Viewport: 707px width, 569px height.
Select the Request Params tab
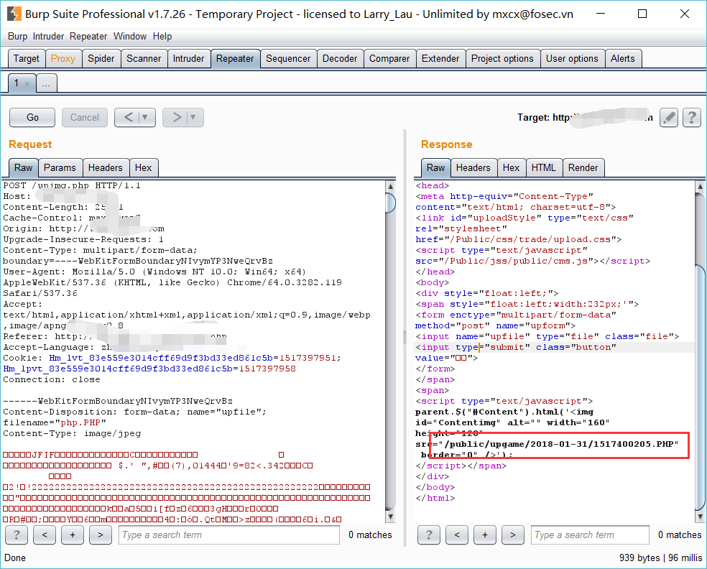[x=60, y=167]
